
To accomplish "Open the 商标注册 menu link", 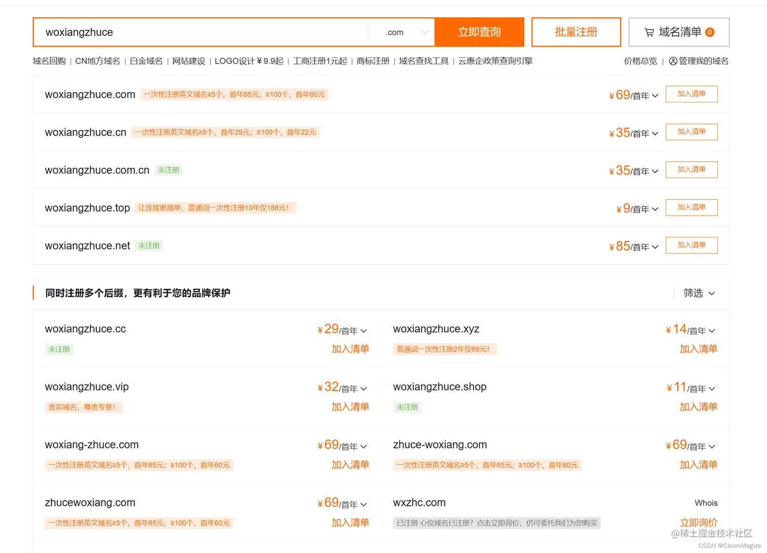I will [x=373, y=61].
